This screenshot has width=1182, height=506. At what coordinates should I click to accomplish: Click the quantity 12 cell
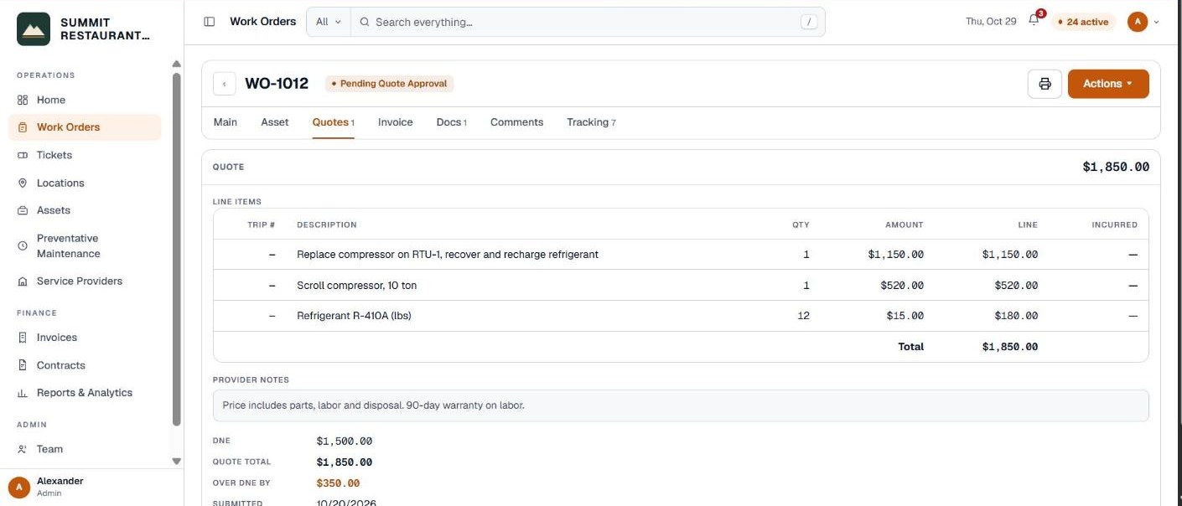(x=803, y=317)
